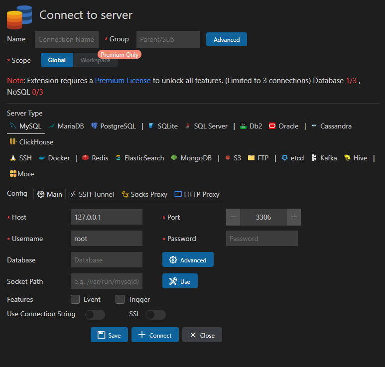Save the connection settings
The width and height of the screenshot is (385, 367).
109,335
